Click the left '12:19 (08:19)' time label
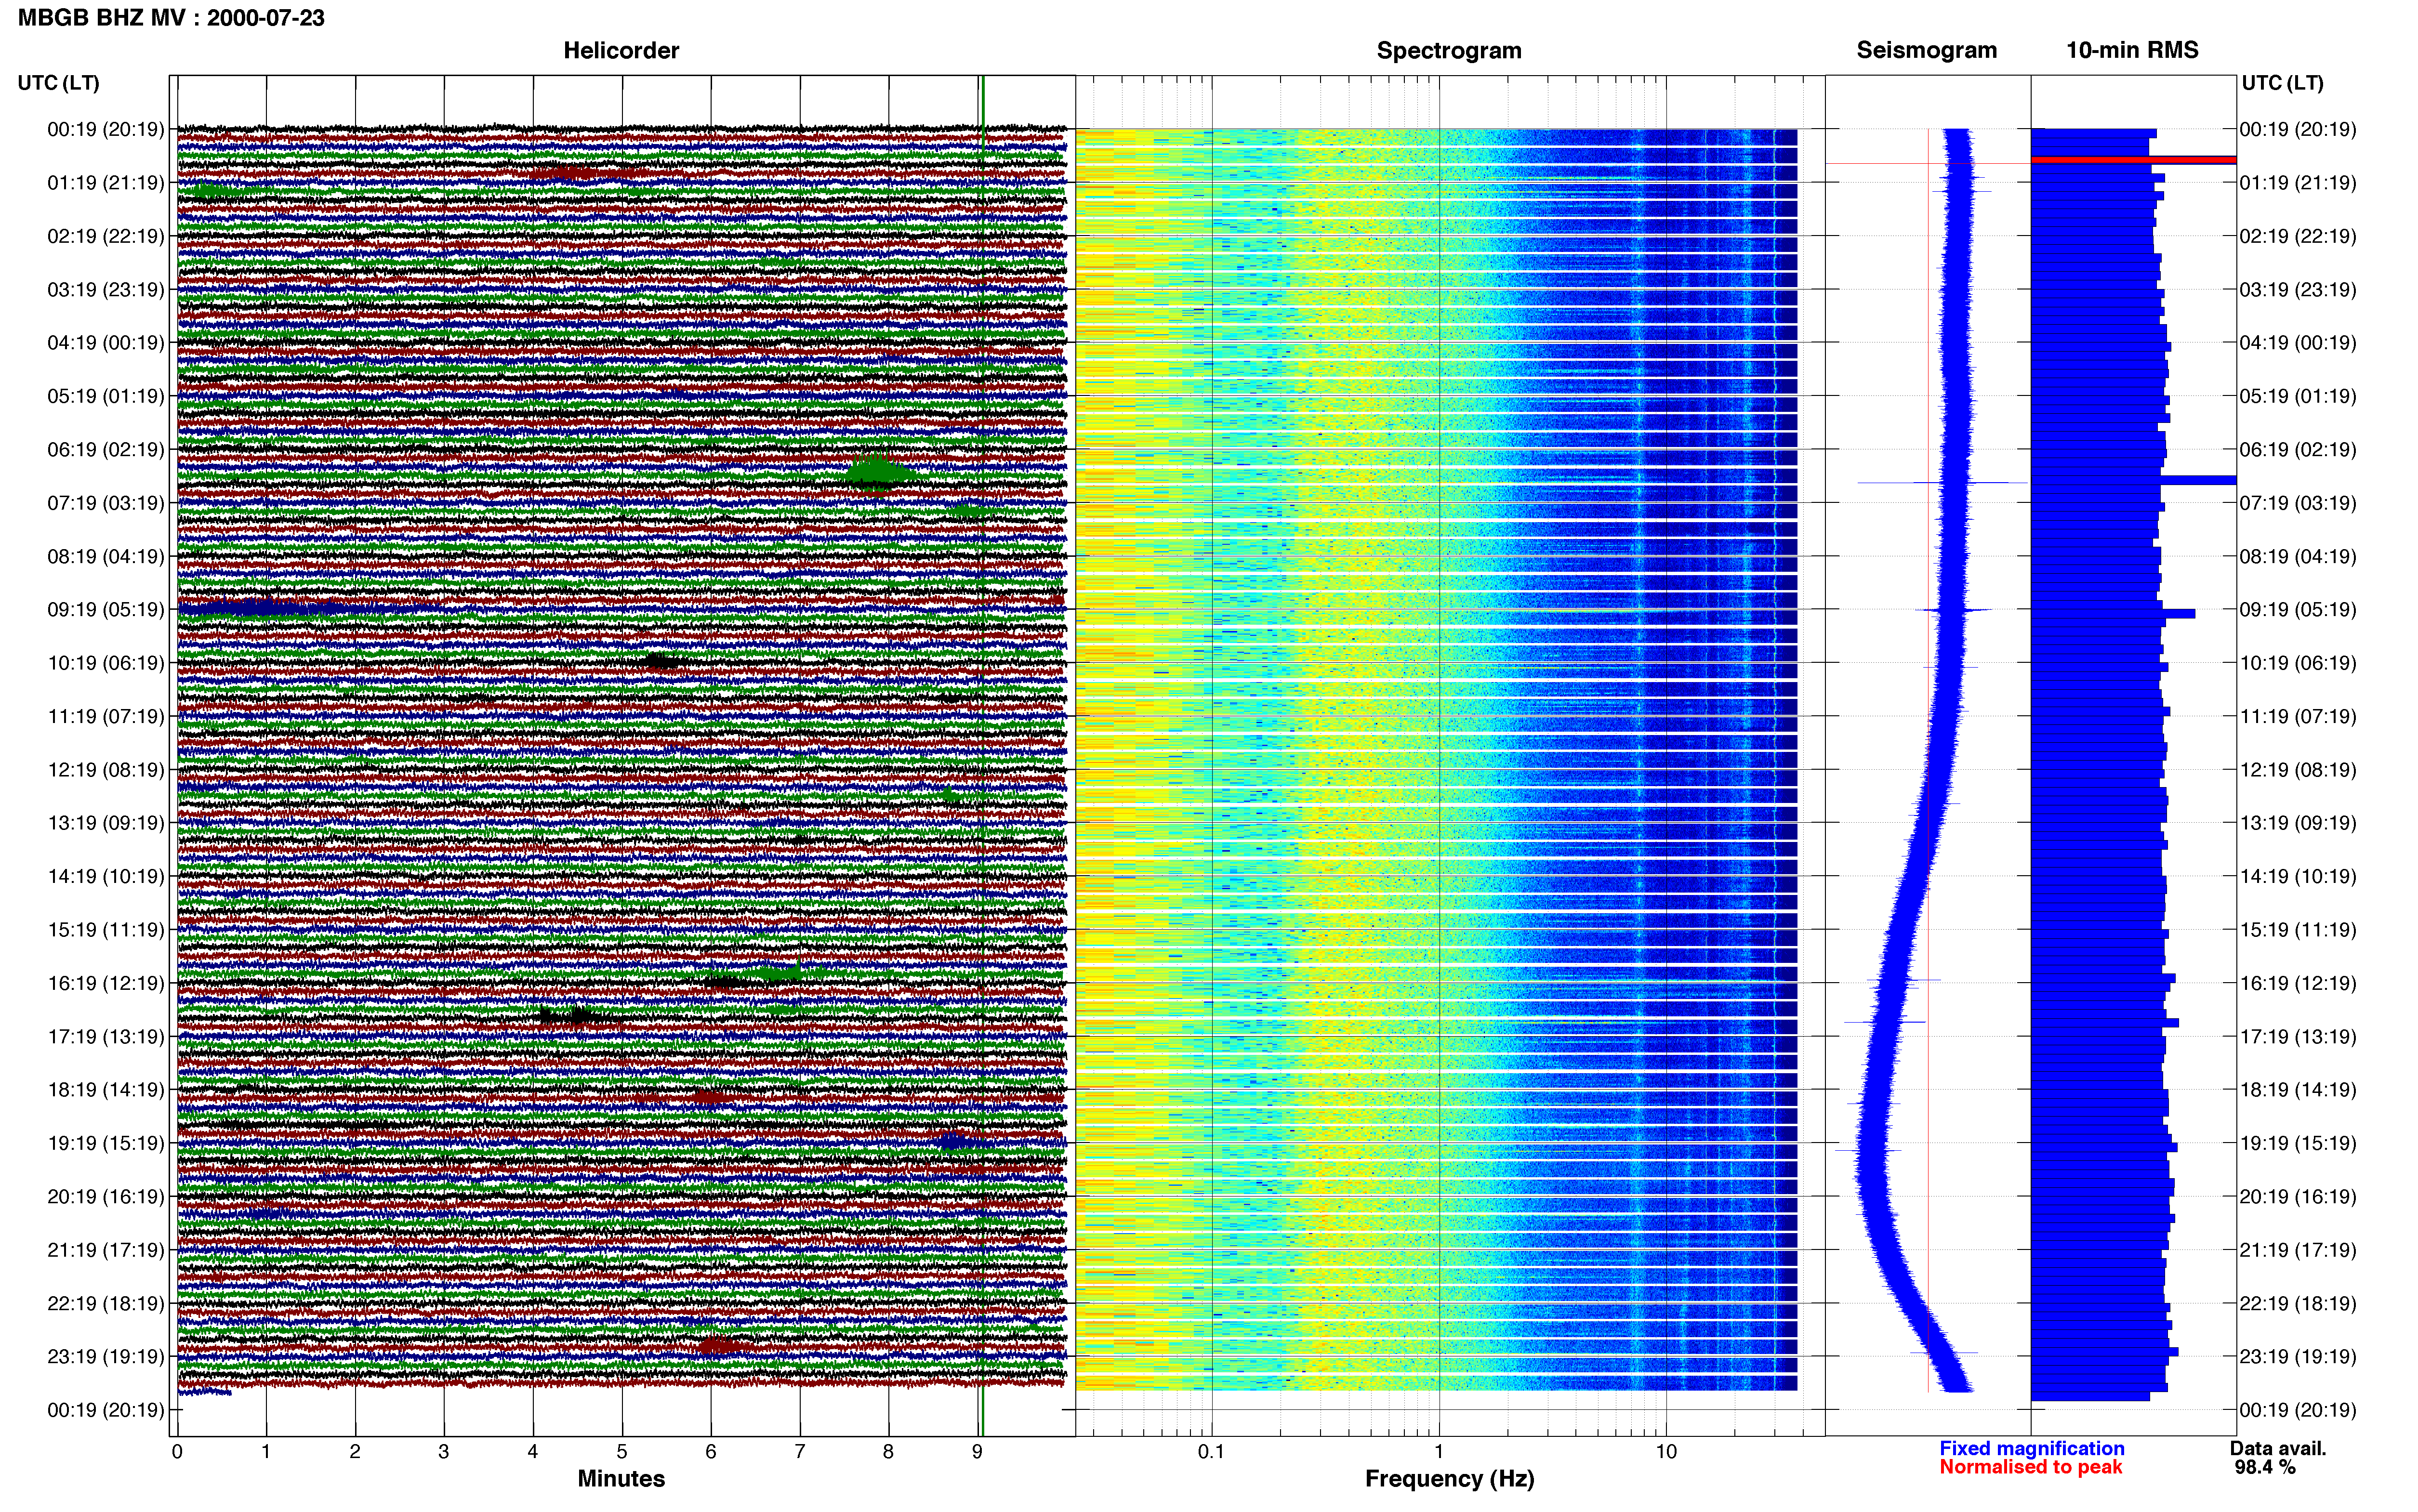This screenshot has width=2418, height=1512. pos(106,770)
